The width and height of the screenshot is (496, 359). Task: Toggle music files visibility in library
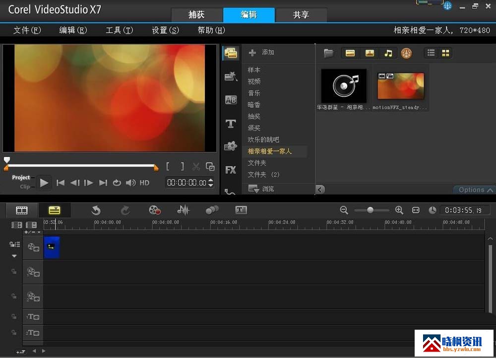(x=388, y=53)
